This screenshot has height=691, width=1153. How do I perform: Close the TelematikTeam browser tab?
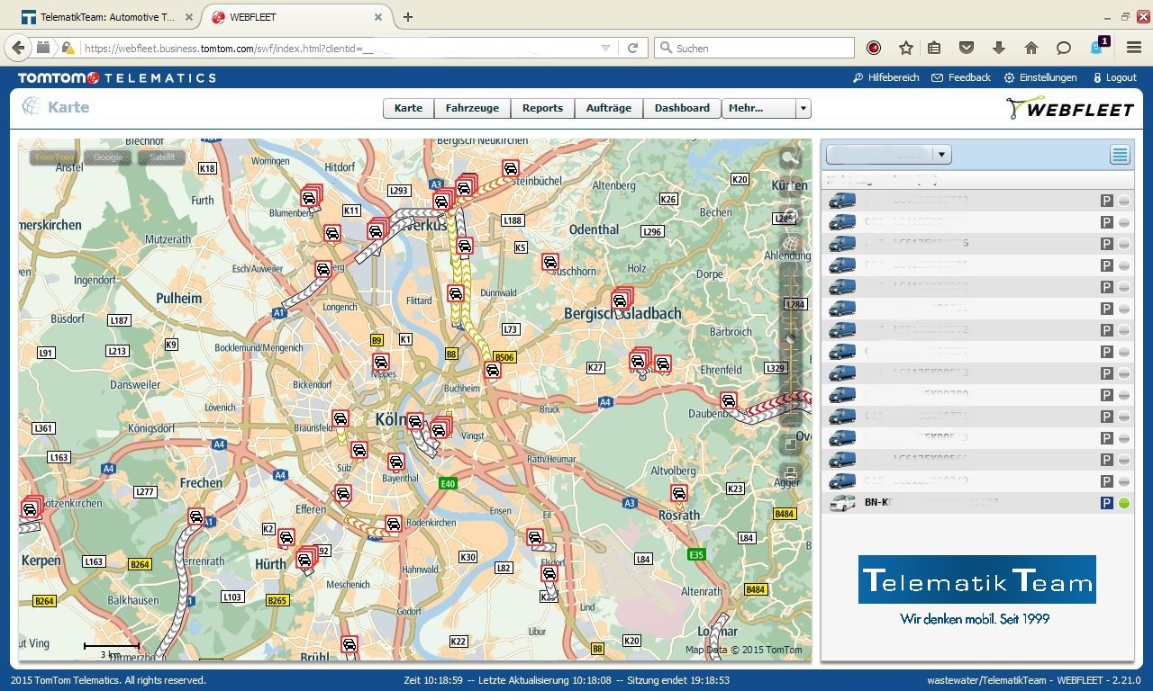[187, 17]
